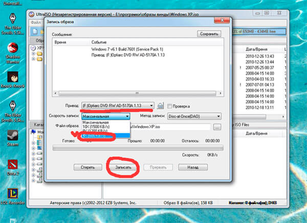307x223 pixels.
Task: Select the Knock-Knock desktop icon
Action: 13,80
